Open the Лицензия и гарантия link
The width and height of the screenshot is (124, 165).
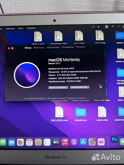tap(77, 98)
